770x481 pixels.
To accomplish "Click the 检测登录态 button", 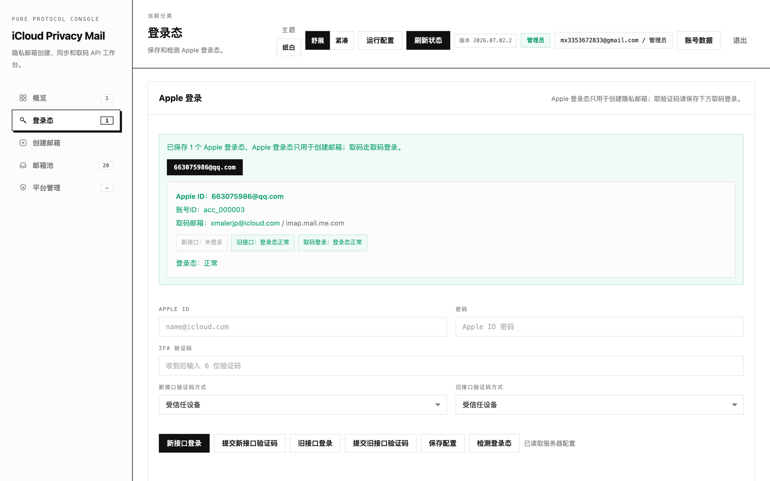I will click(494, 443).
